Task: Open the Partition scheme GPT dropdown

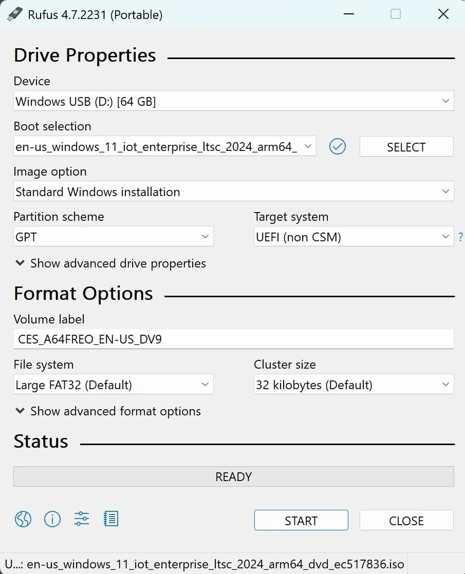Action: [113, 237]
